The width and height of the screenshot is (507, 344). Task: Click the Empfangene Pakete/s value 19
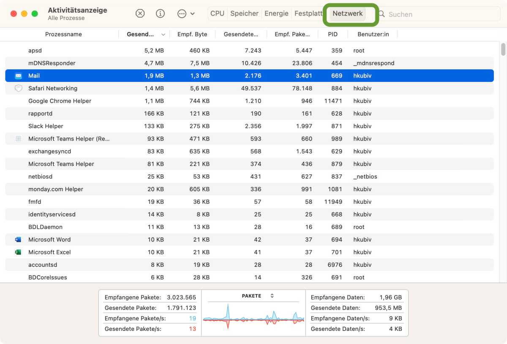pyautogui.click(x=192, y=318)
